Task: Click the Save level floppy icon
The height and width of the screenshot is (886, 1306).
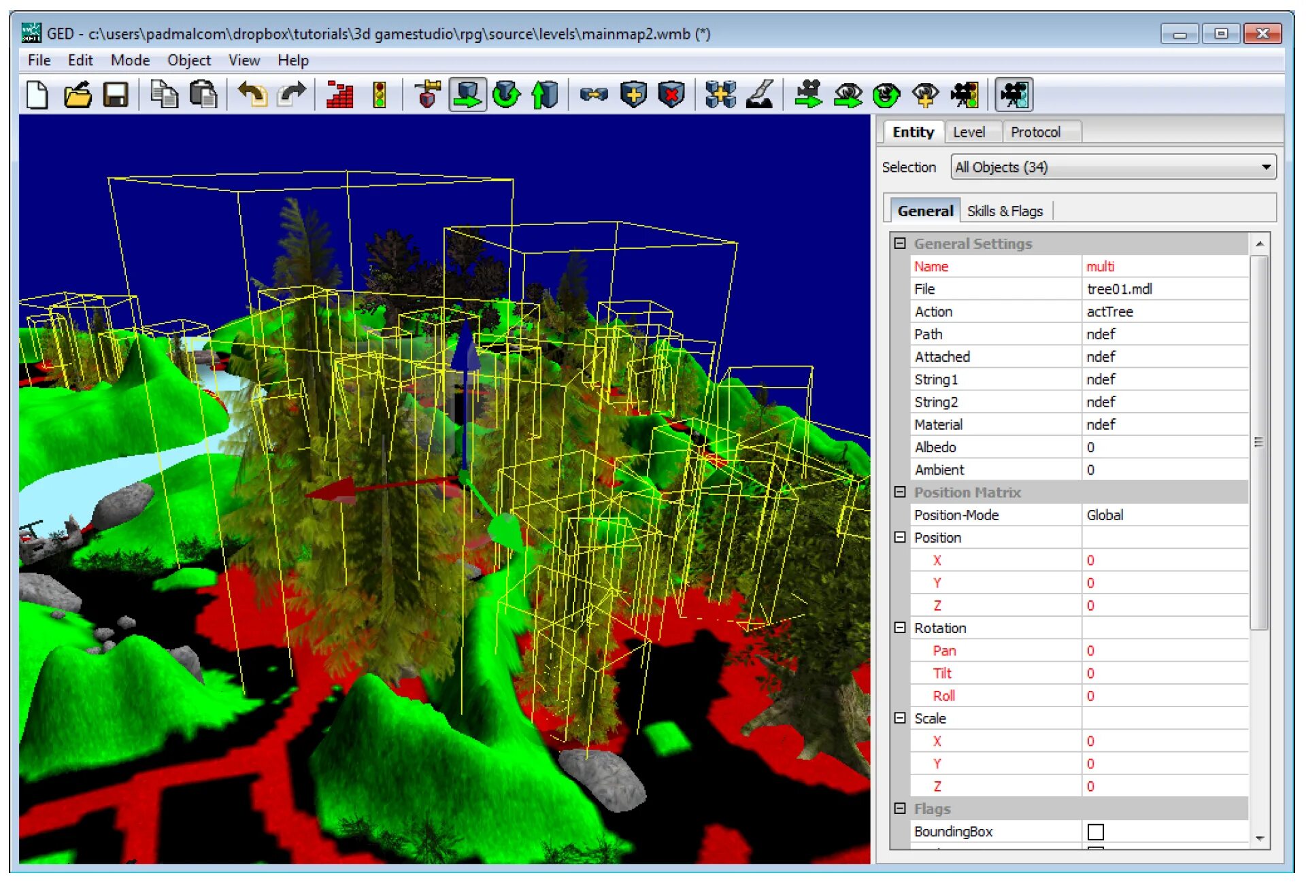Action: [116, 95]
